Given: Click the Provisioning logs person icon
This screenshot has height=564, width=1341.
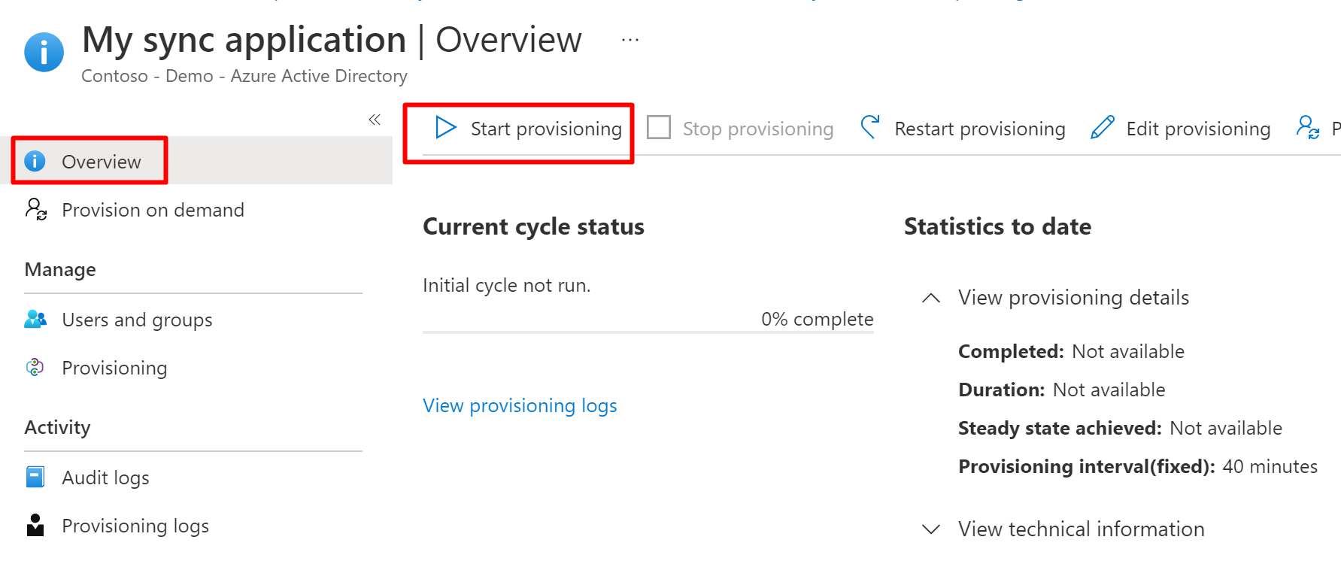Looking at the screenshot, I should [35, 525].
